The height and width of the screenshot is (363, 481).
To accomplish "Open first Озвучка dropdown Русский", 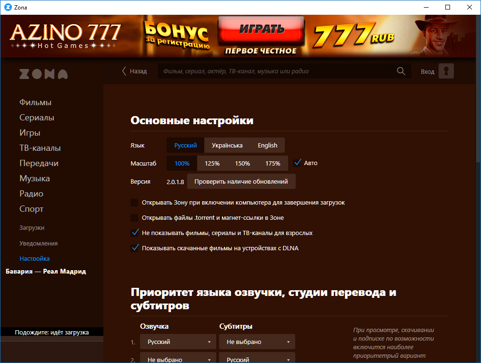I will pyautogui.click(x=178, y=342).
